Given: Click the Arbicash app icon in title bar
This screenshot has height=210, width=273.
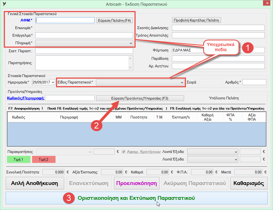Looking at the screenshot, I should 4,4.
